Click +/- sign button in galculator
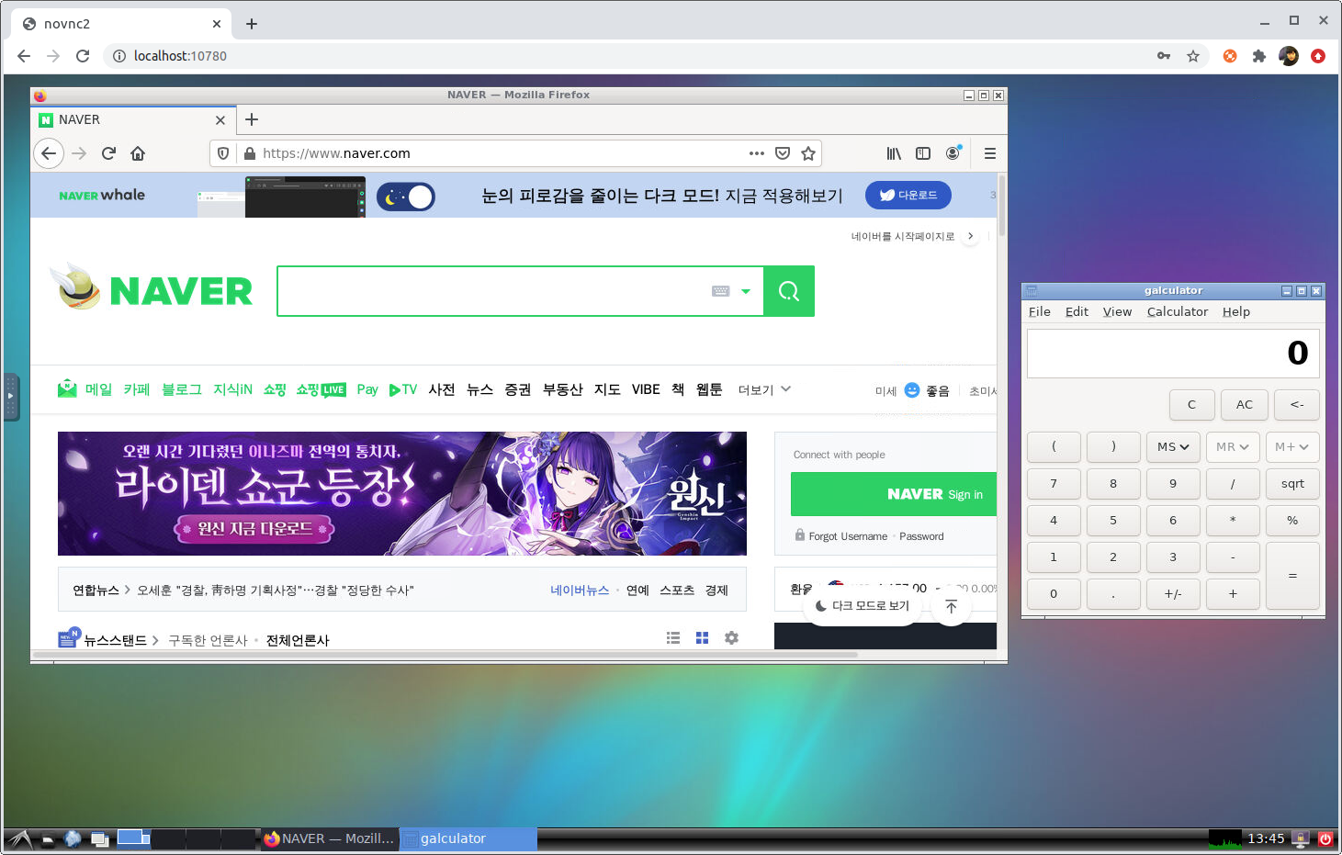 pos(1173,594)
